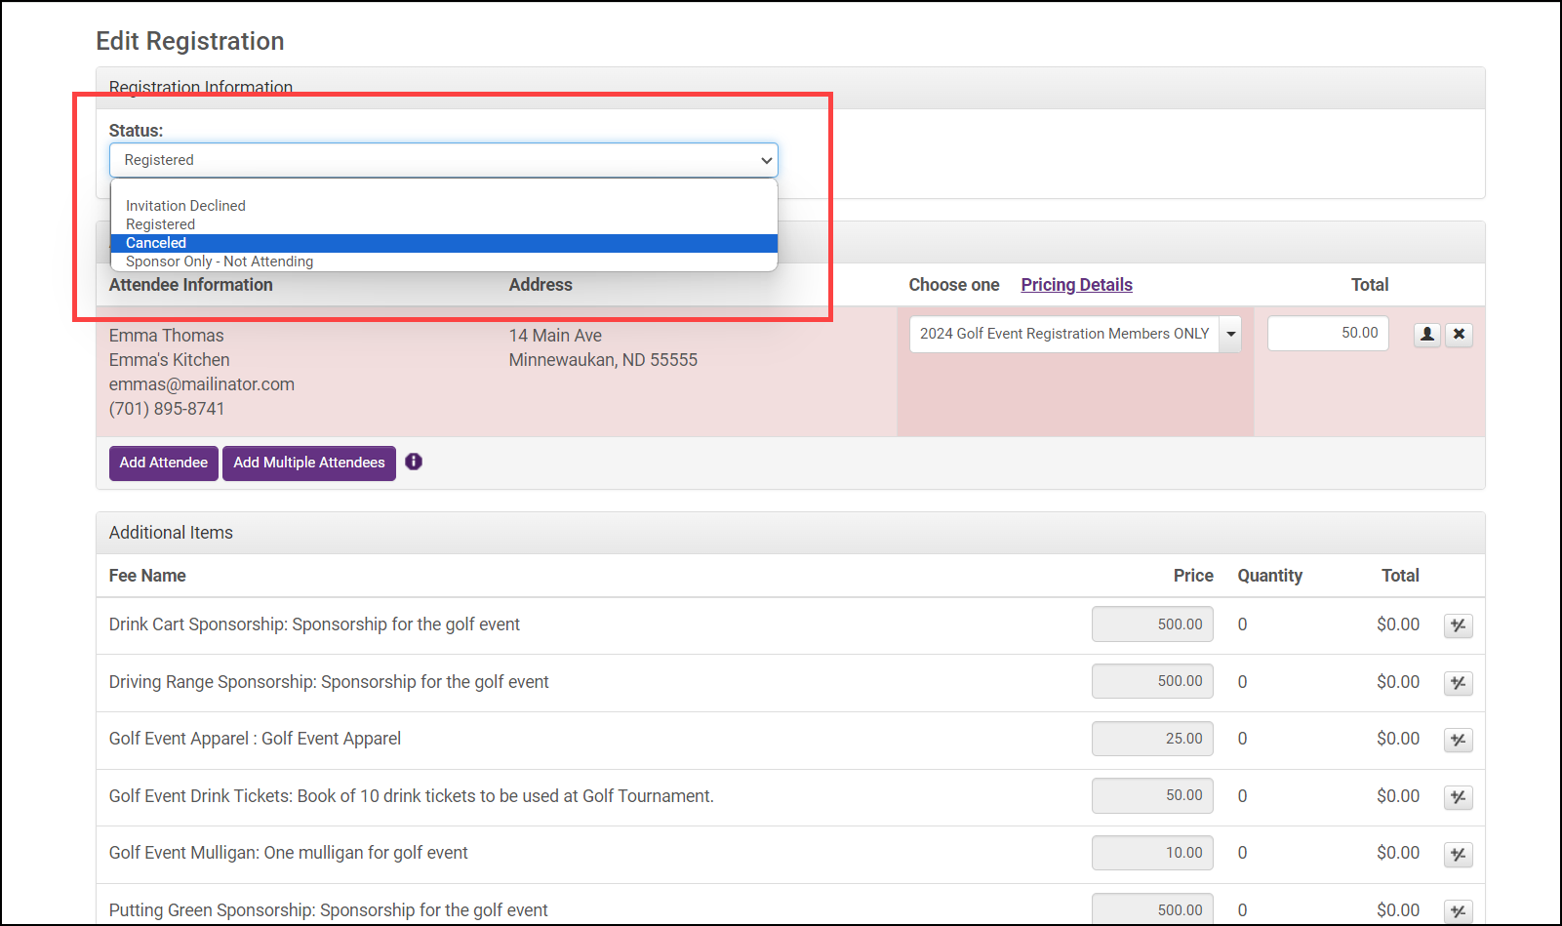Screen dimensions: 1562x926
Task: Click plus/minus icon for Golf Event Drink Tickets
Action: [1458, 797]
